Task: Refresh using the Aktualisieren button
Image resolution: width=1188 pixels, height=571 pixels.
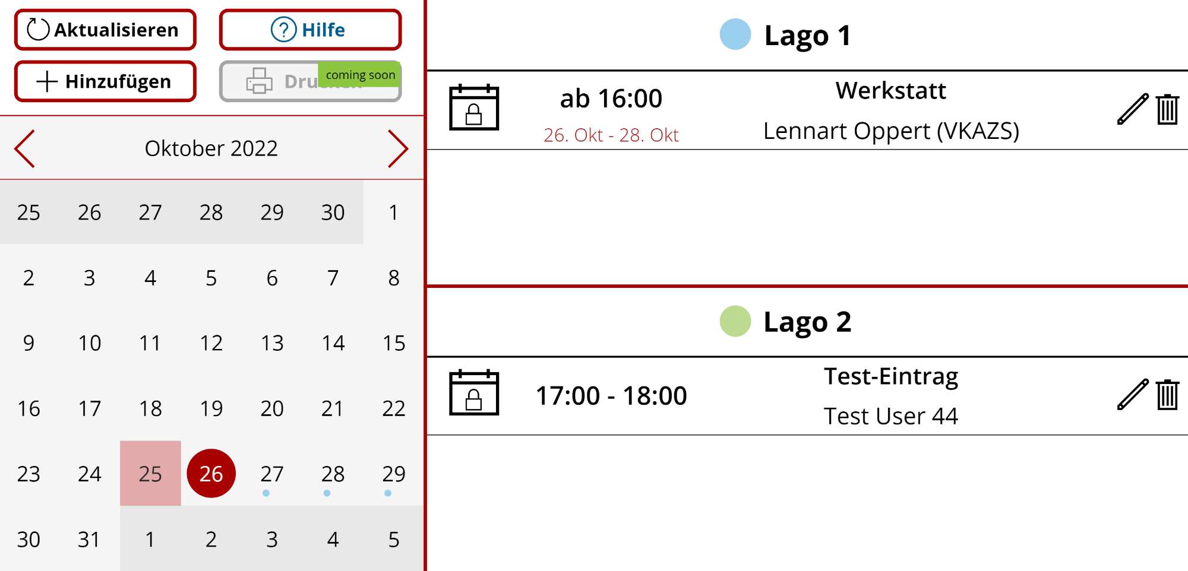Action: click(105, 30)
